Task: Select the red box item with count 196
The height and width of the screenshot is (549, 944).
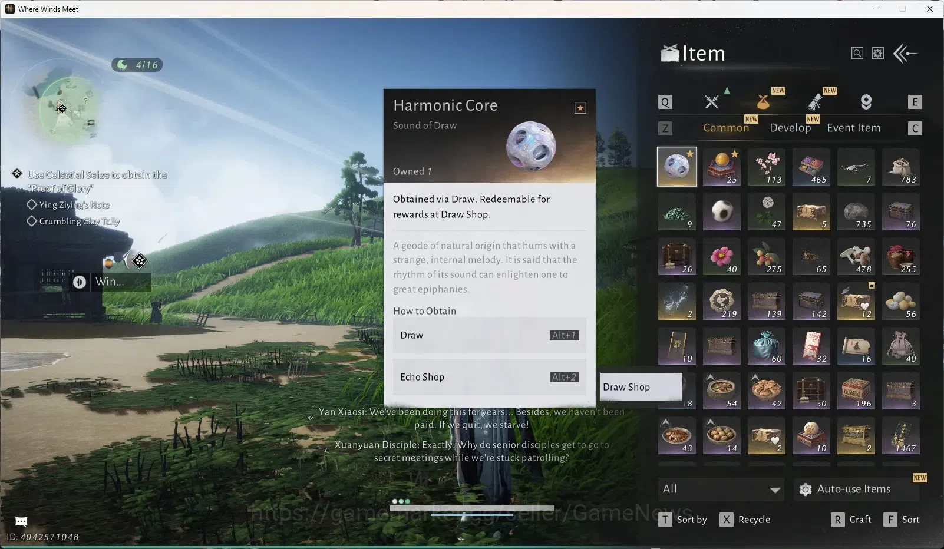Action: pyautogui.click(x=856, y=391)
